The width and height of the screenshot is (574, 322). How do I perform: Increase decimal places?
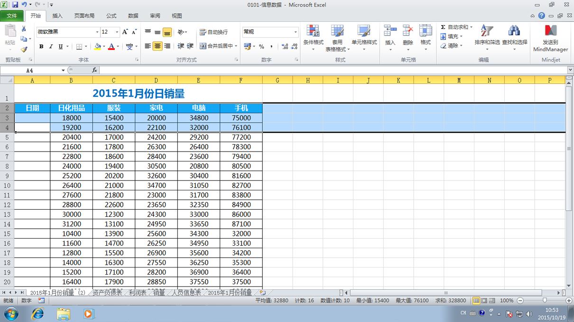tap(285, 46)
